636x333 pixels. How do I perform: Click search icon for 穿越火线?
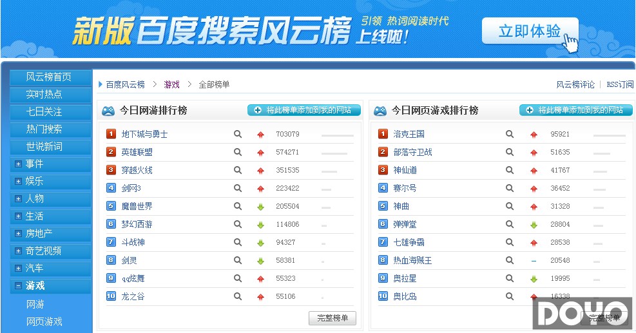[238, 170]
